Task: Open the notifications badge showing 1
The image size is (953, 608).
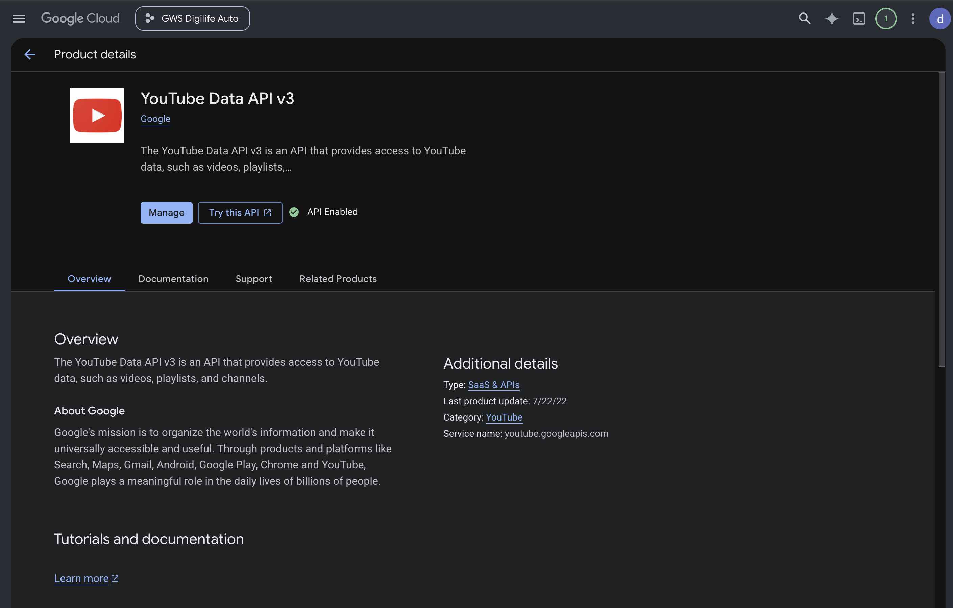Action: (x=886, y=19)
